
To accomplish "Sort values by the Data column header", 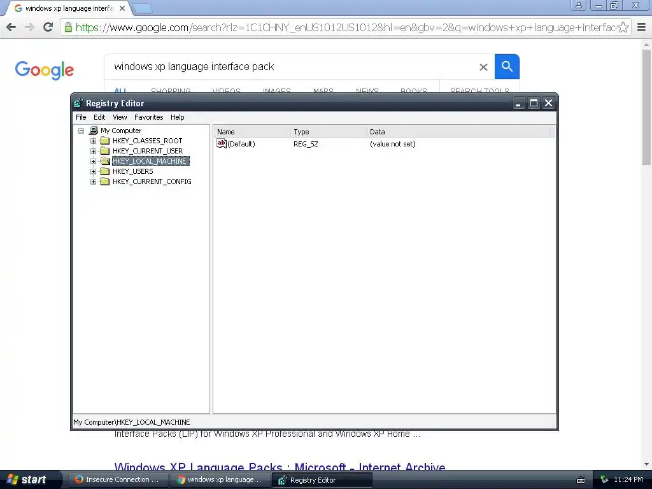I will pyautogui.click(x=458, y=132).
